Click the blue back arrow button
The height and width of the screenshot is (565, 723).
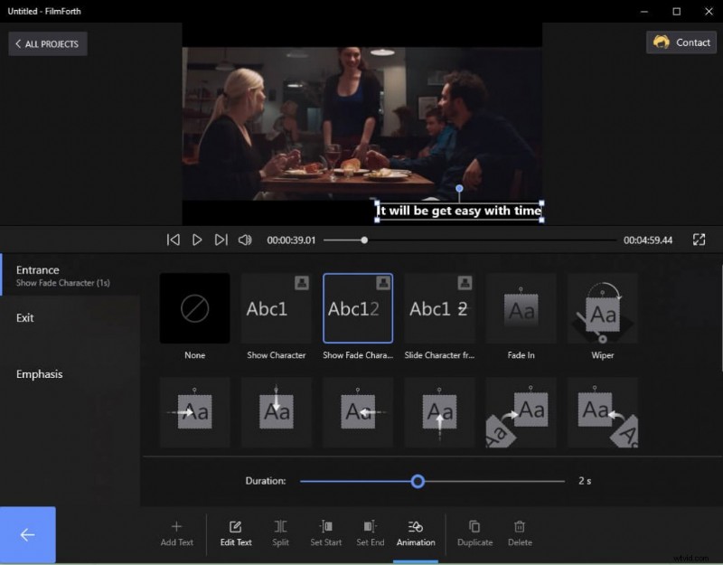point(28,535)
